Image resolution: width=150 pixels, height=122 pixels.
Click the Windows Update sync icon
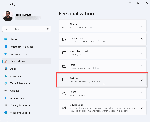tap(6, 113)
